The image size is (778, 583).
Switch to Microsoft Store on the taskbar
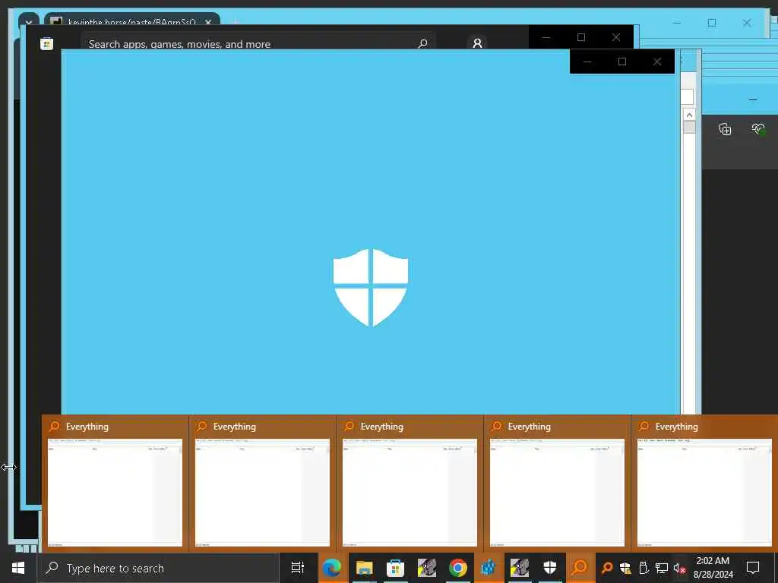tap(395, 568)
